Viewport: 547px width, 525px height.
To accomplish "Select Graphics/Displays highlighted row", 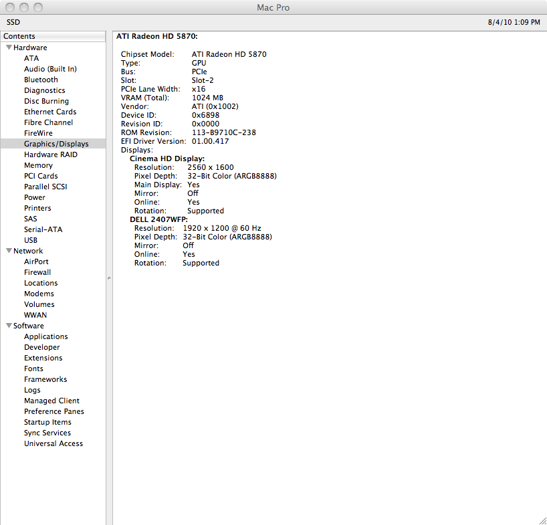I will click(x=53, y=144).
